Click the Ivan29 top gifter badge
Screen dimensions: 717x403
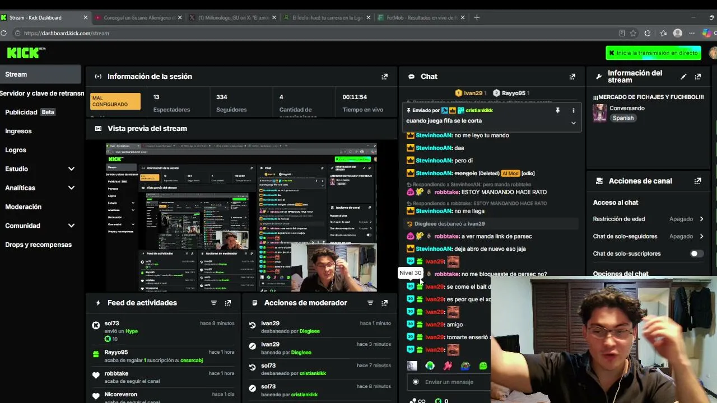(470, 93)
